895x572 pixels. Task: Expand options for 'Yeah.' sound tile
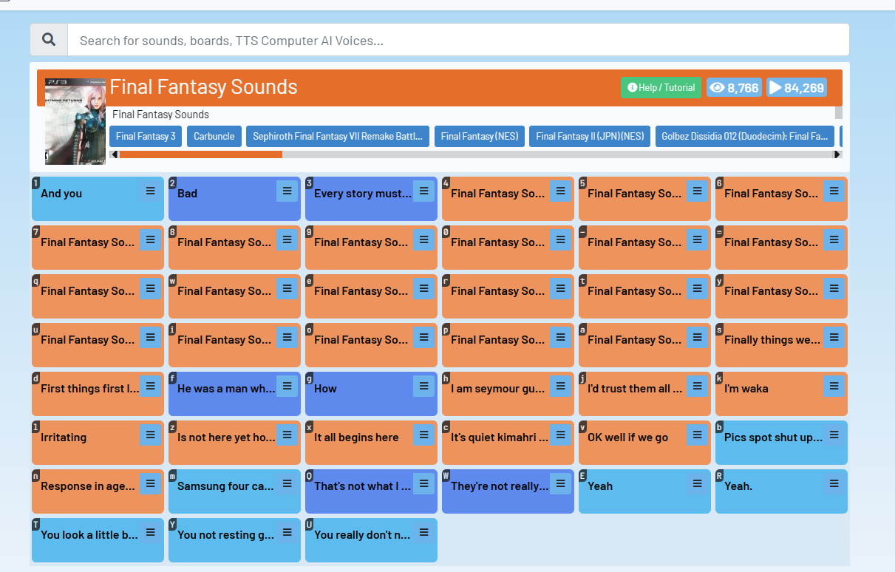pos(834,483)
